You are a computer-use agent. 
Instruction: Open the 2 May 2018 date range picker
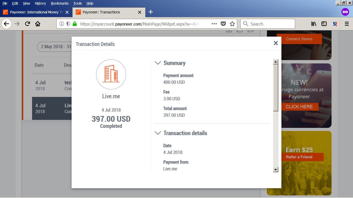55,47
